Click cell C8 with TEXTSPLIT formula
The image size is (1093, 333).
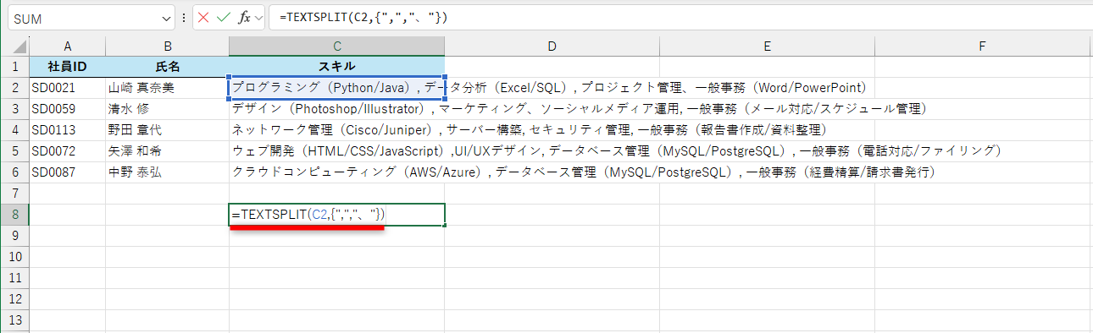pyautogui.click(x=336, y=215)
